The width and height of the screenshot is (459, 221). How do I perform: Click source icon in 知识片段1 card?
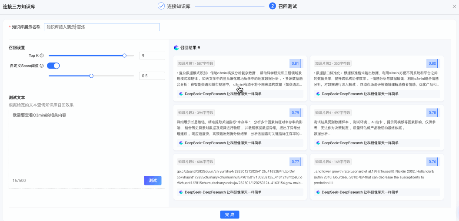click(181, 94)
